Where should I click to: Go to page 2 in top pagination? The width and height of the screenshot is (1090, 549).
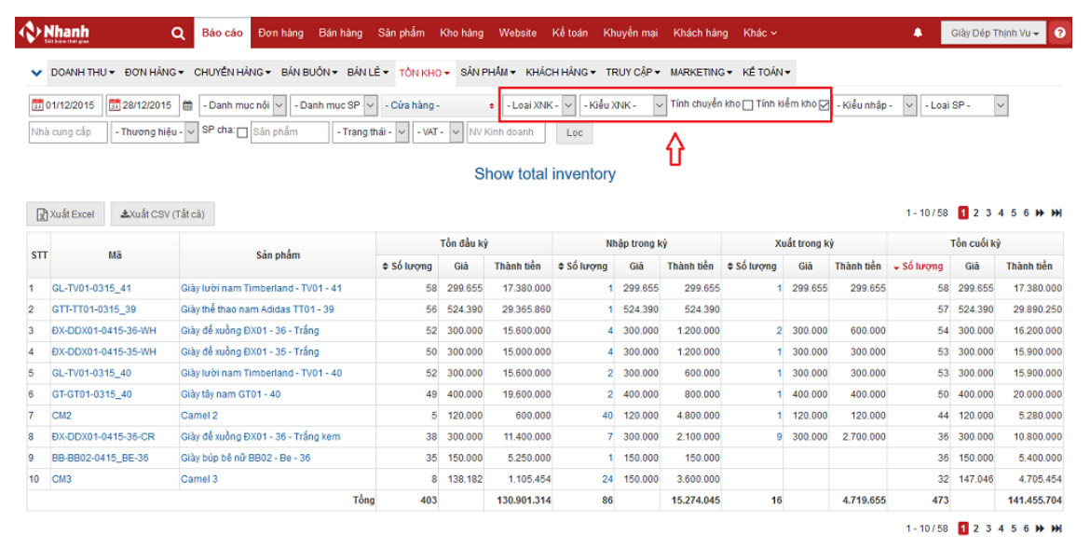point(976,213)
